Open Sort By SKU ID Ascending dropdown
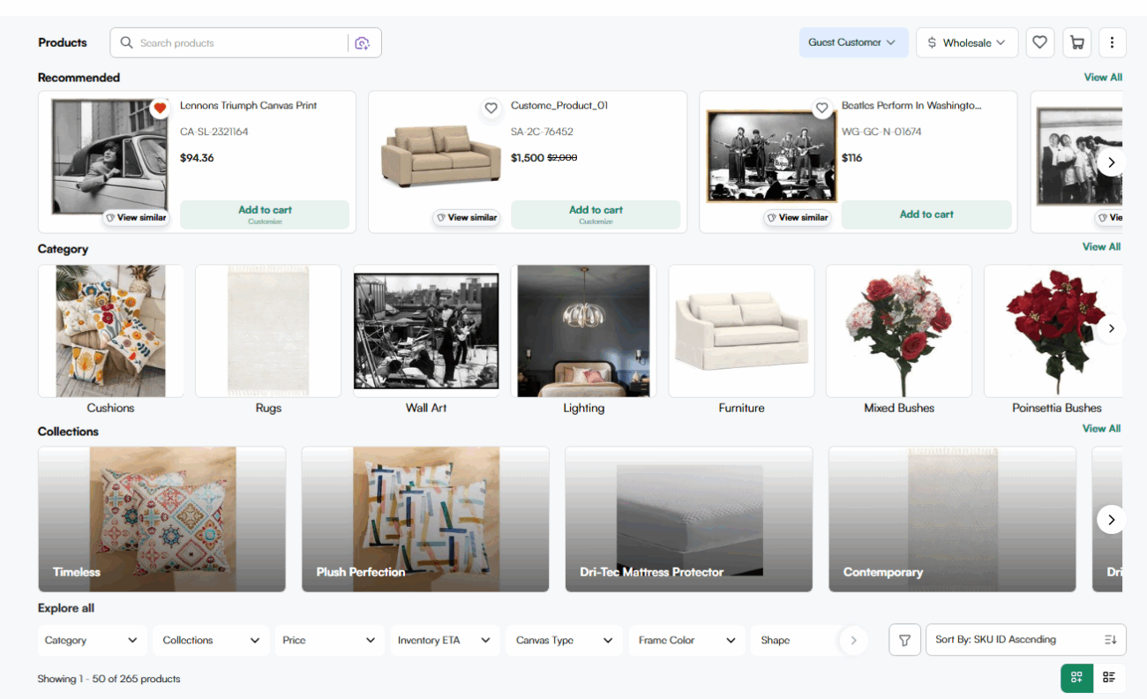 point(1025,640)
